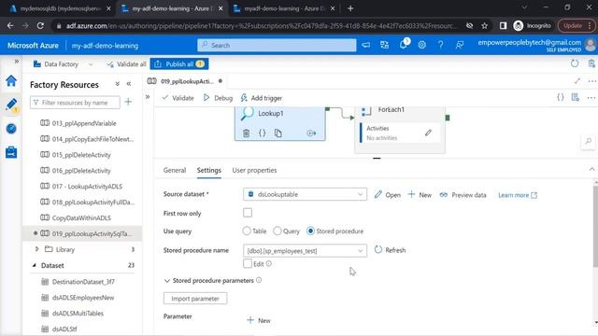Click Publish all button
Screen dimensions: 598x336
179,64
